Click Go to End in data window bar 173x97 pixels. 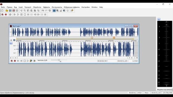[21, 61]
